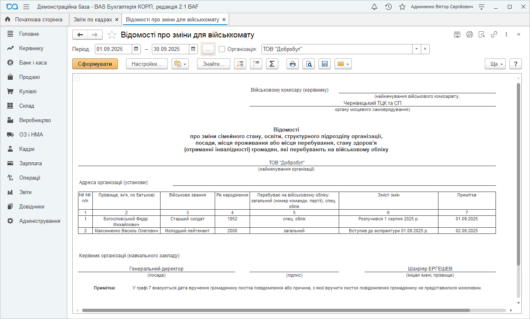Open Настройки report settings

pyautogui.click(x=147, y=64)
